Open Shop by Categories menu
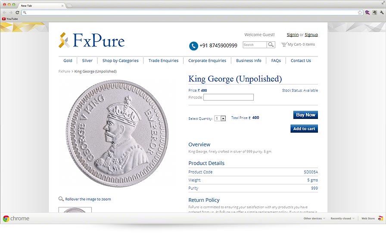This screenshot has height=237, width=386. 120,61
